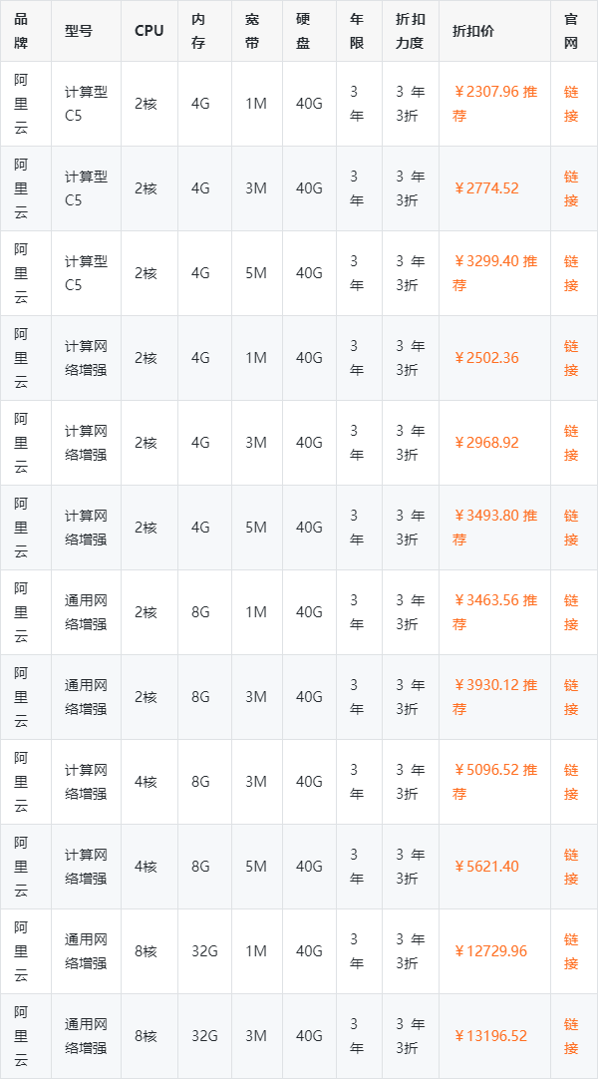Click the ¥2307.96 推荐 discount price
This screenshot has height=1081, width=598.
(494, 104)
